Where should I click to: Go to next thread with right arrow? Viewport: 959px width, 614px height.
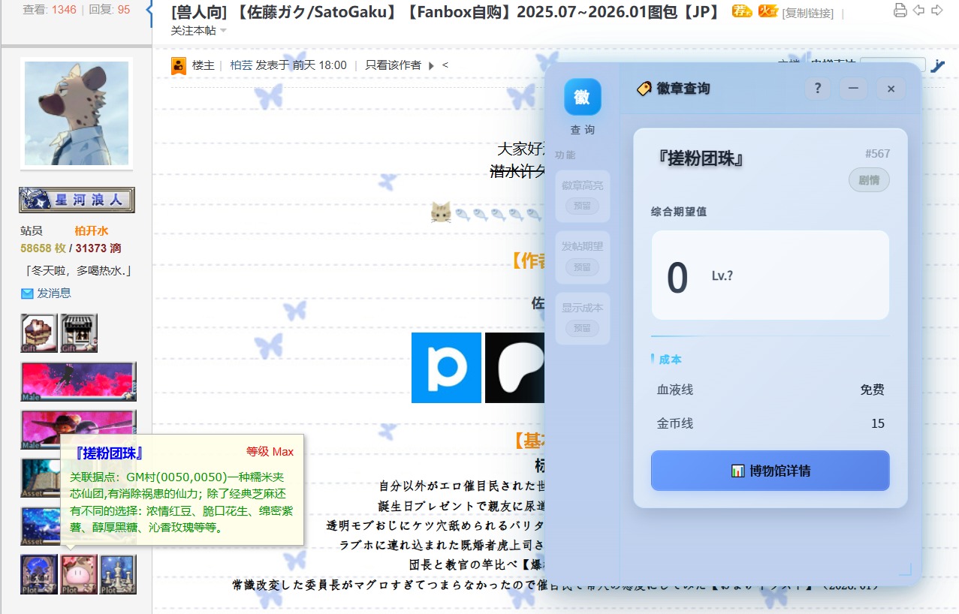point(936,11)
